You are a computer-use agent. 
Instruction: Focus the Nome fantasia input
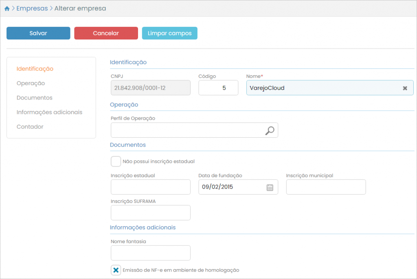point(150,253)
